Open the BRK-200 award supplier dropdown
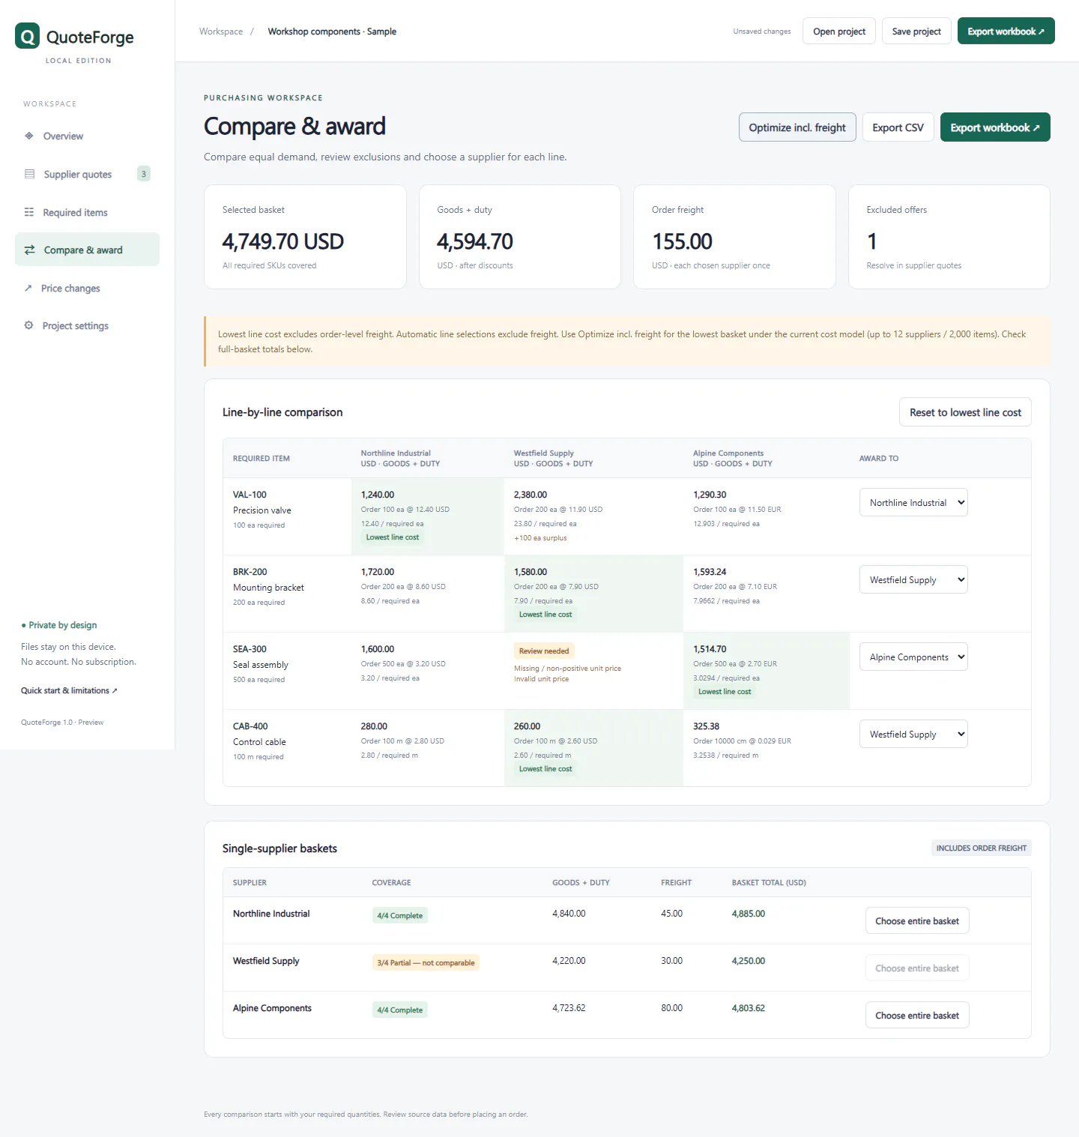Viewport: 1079px width, 1137px height. [913, 579]
